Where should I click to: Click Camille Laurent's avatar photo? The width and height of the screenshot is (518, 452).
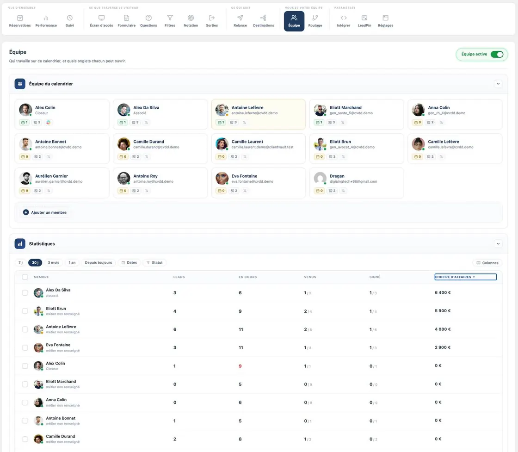[x=222, y=144]
